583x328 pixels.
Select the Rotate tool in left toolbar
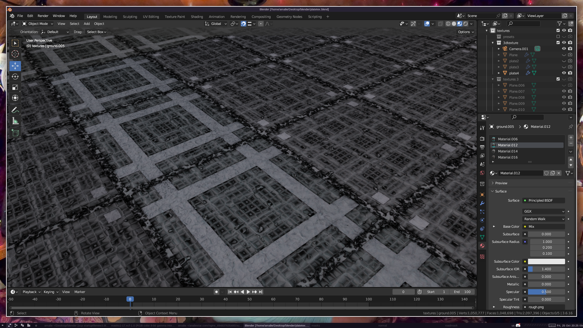point(15,77)
